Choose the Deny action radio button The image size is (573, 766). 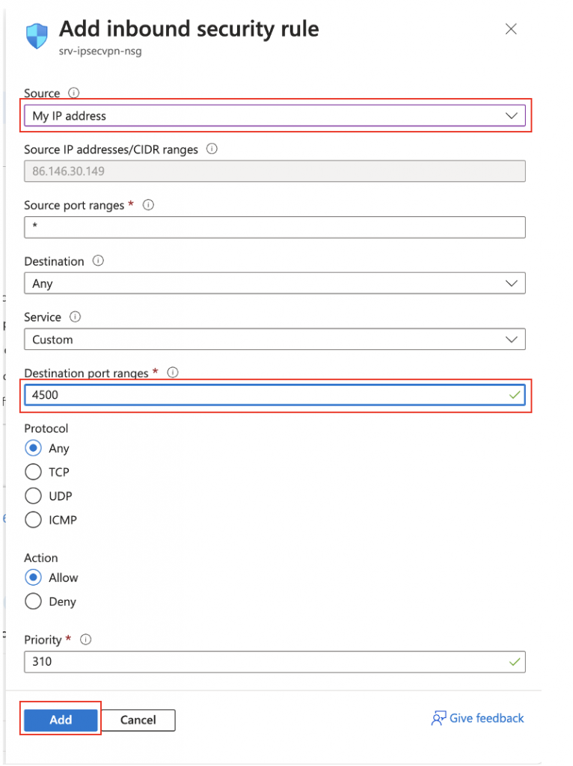(33, 601)
